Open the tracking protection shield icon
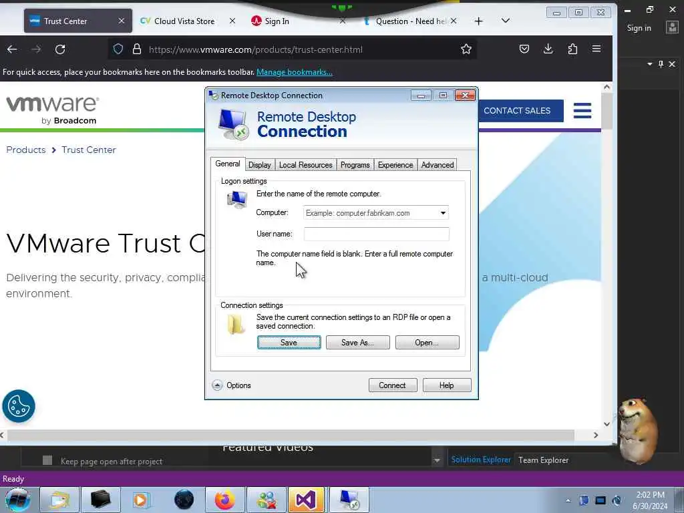This screenshot has width=684, height=513. [118, 49]
